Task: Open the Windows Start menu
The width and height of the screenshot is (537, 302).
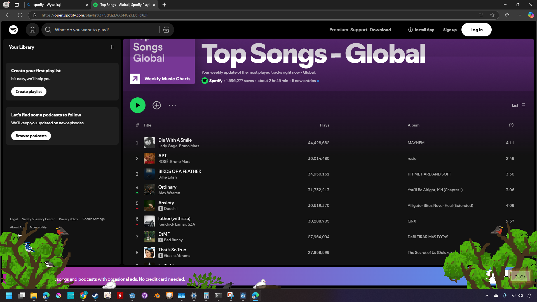Action: 9,296
